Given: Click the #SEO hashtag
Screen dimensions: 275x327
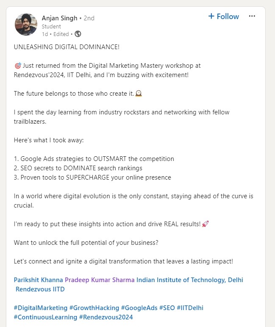Looking at the screenshot, I should (x=167, y=308).
